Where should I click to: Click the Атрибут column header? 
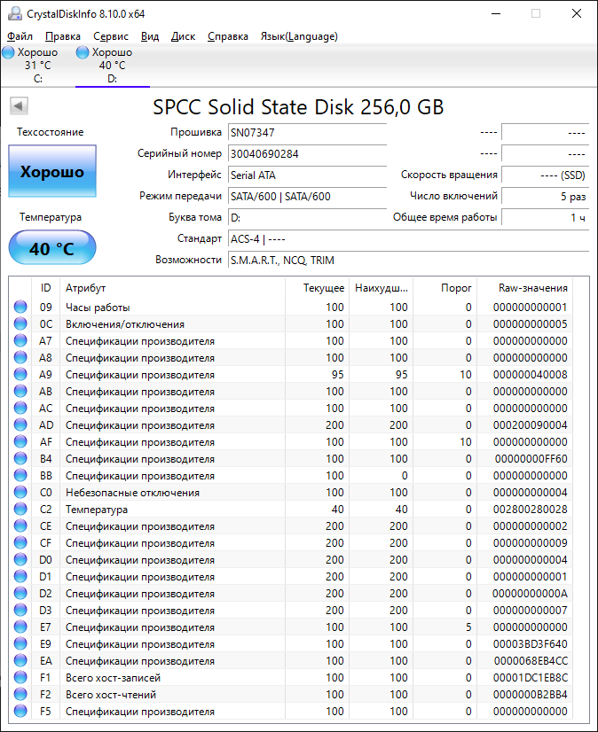point(86,288)
